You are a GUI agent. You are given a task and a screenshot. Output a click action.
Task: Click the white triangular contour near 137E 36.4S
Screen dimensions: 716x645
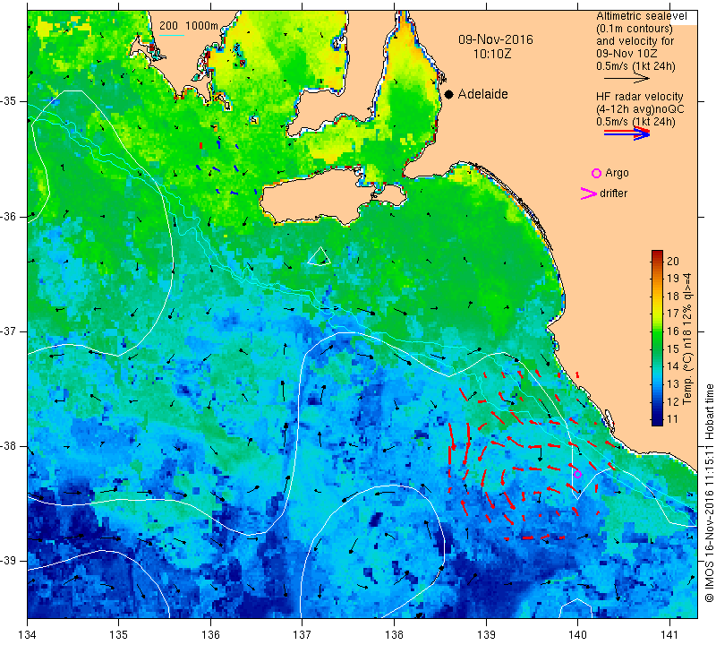coord(320,256)
